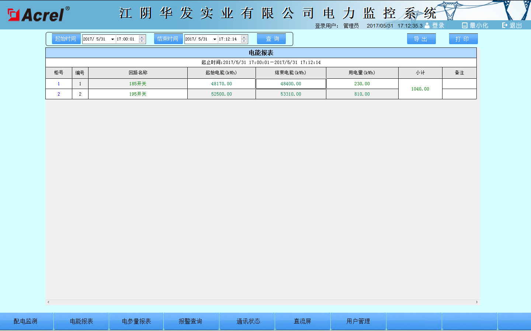Export the report with 导出
531x331 pixels.
[421, 39]
